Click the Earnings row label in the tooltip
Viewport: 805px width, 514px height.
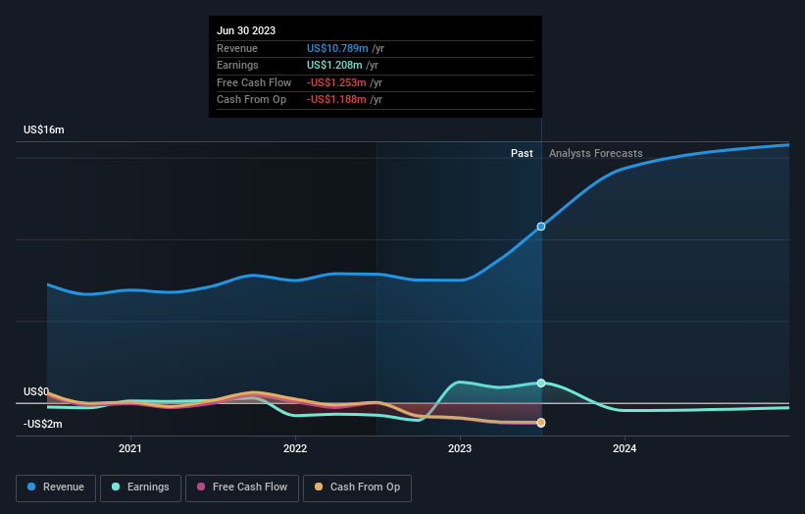tap(237, 65)
